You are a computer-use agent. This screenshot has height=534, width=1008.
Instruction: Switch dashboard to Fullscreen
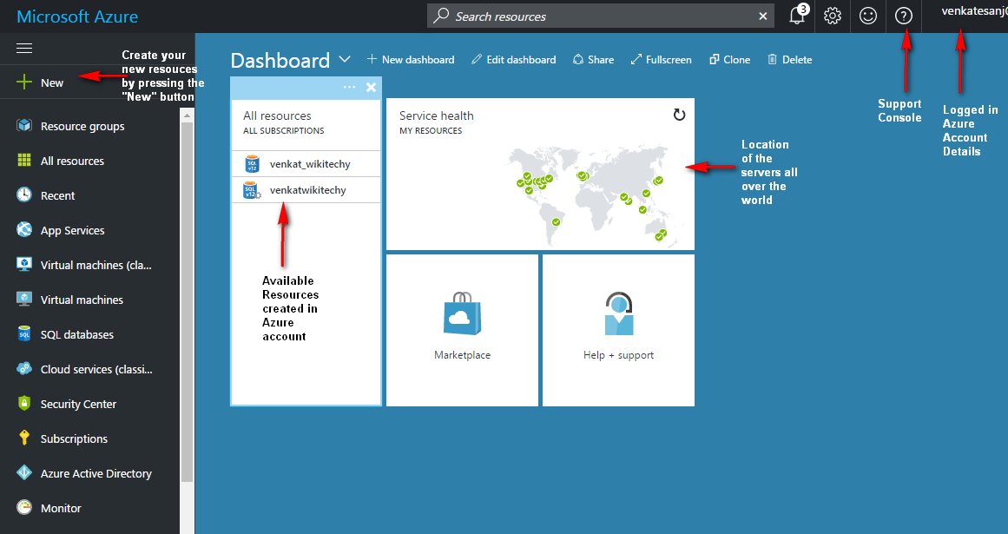(x=661, y=60)
